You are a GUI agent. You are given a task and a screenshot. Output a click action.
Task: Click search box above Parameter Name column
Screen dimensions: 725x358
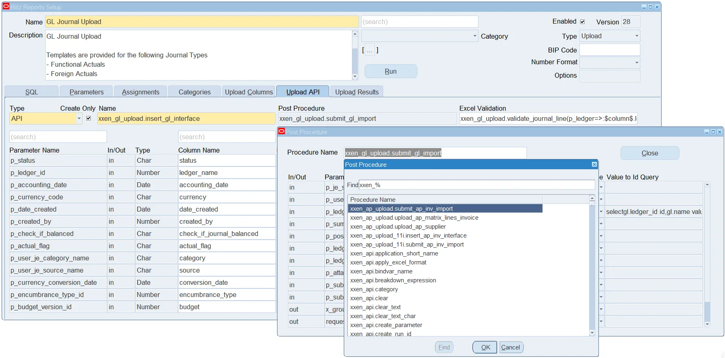click(x=58, y=137)
